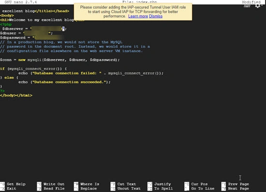
Task: Click the ^G Get Help shortcut
Action: pos(13,184)
